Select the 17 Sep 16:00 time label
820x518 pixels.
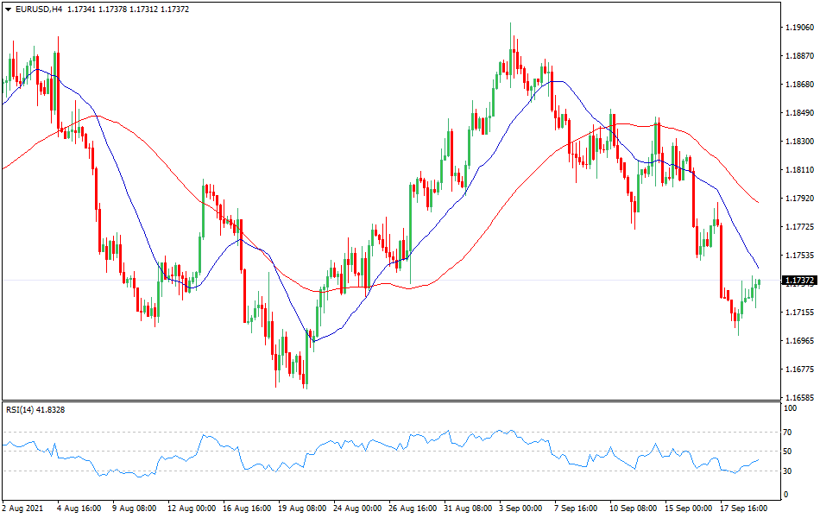744,509
